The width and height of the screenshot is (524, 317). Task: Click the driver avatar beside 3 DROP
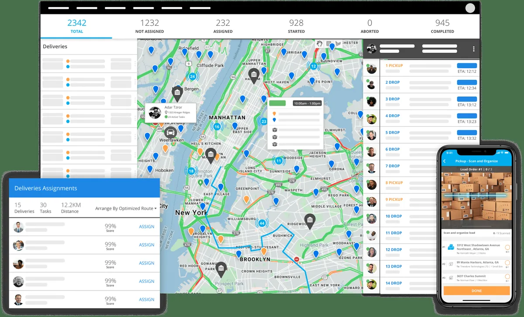point(372,102)
